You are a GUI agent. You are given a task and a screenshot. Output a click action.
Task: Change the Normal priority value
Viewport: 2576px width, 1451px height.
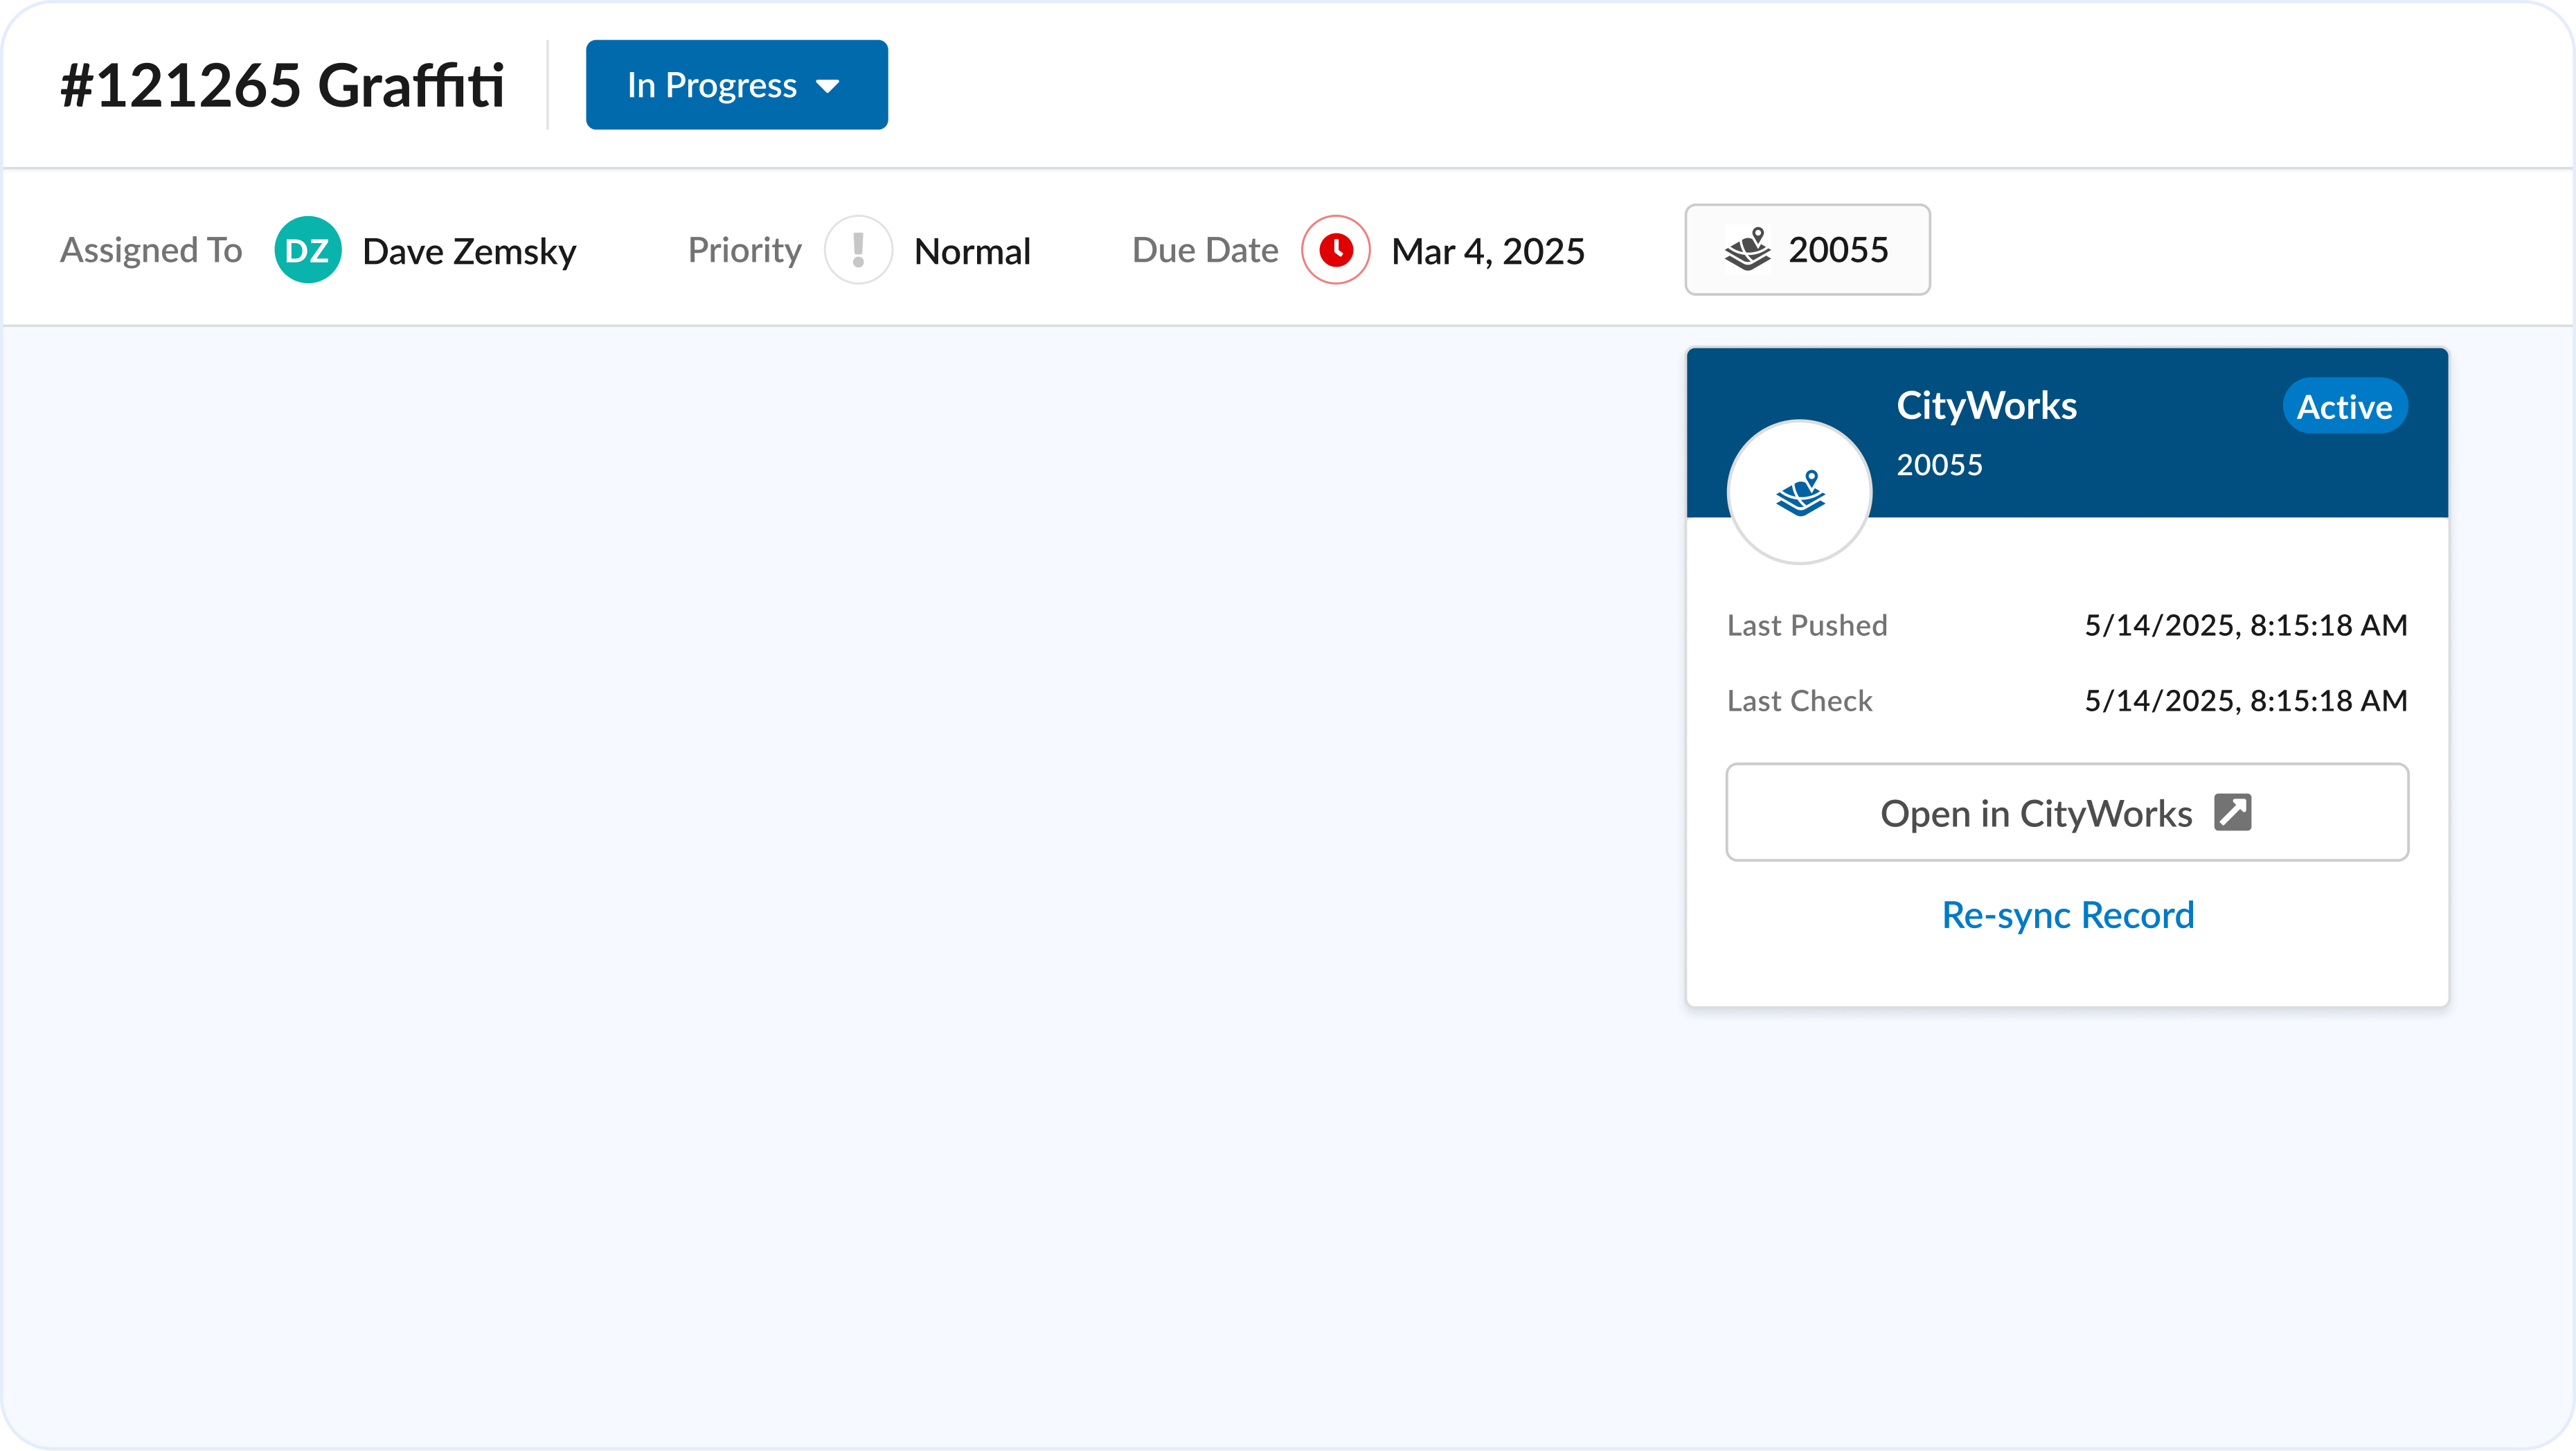tap(971, 251)
